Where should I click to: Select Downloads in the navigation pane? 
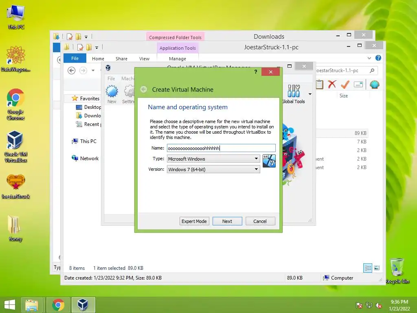tap(88, 115)
